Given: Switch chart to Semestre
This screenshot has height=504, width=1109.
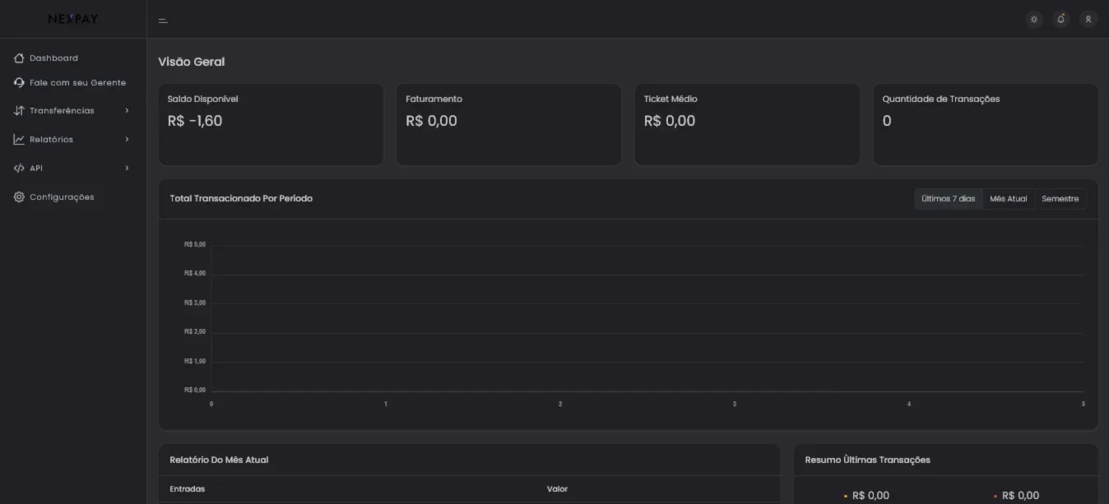Looking at the screenshot, I should click(x=1060, y=199).
